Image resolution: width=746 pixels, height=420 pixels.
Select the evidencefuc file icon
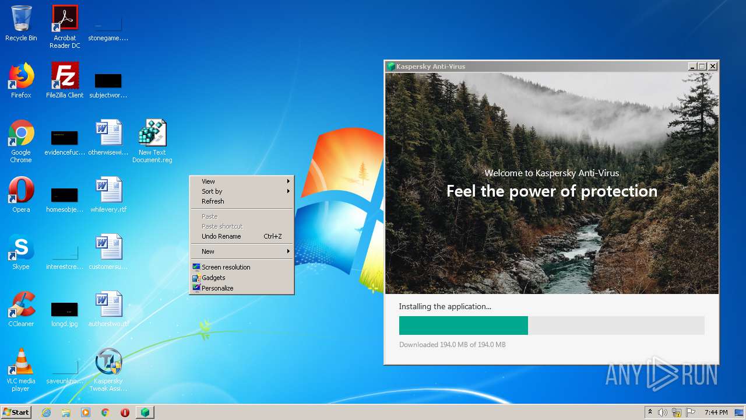65,142
